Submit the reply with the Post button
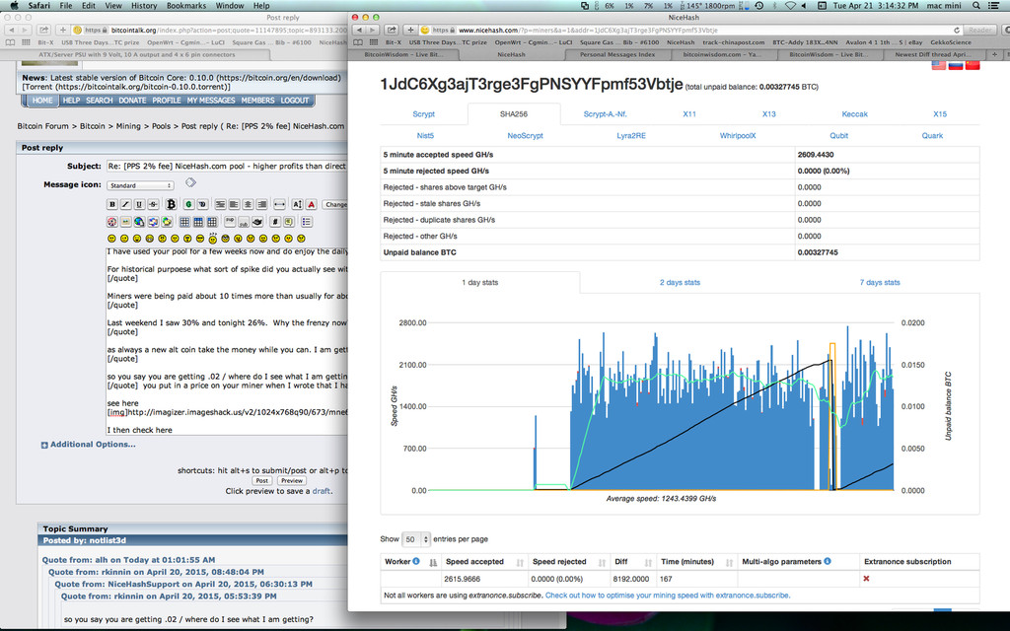This screenshot has width=1010, height=631. [x=261, y=480]
